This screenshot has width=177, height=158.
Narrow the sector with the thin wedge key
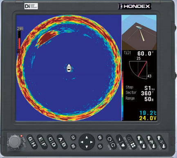(x=119, y=139)
